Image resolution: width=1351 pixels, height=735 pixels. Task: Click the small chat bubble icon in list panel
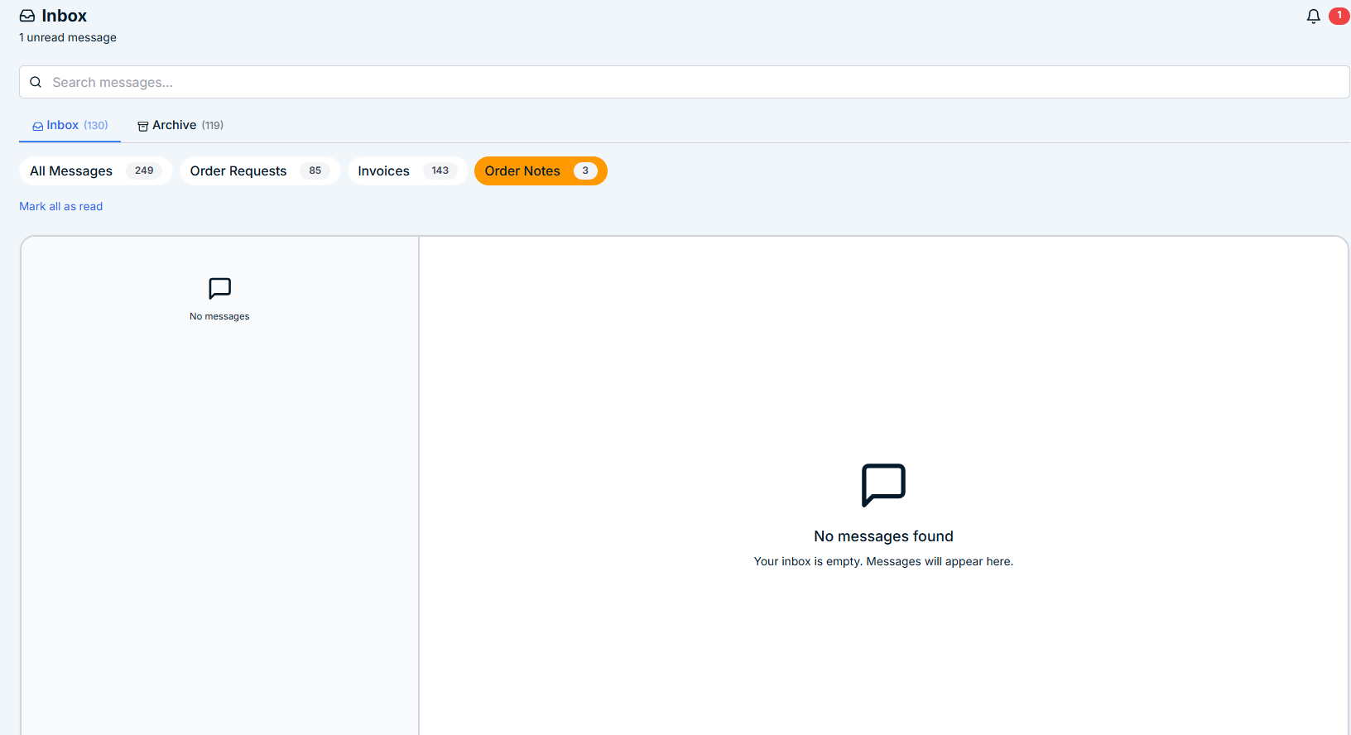click(x=219, y=288)
